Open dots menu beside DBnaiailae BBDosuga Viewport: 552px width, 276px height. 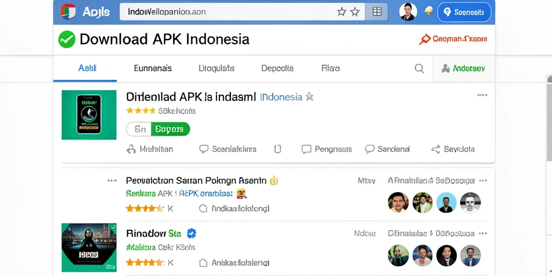[483, 233]
